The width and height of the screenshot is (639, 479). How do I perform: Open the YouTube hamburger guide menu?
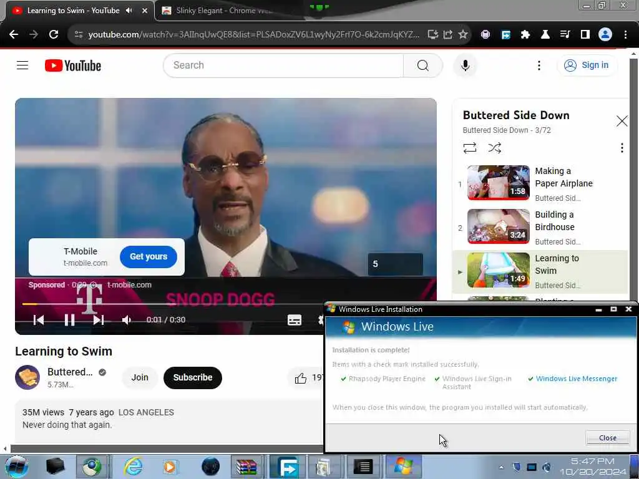click(x=22, y=65)
